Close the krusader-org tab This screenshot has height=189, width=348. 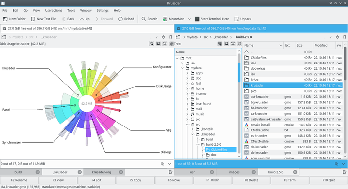tap(121, 172)
